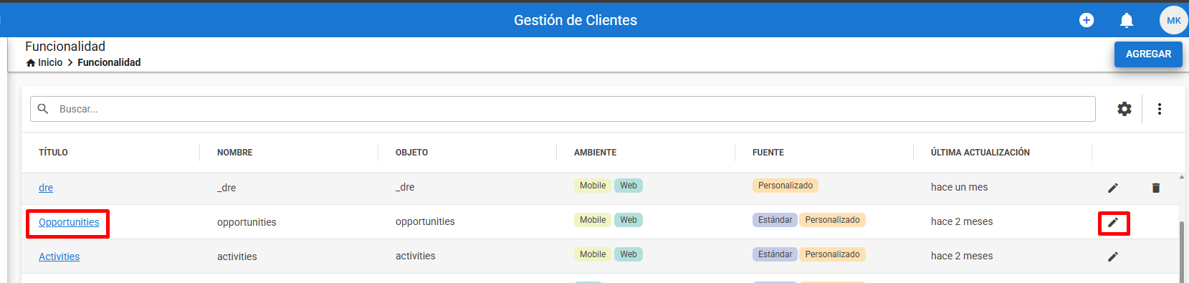This screenshot has height=283, width=1189.
Task: Click the AGREGAR button
Action: 1148,54
